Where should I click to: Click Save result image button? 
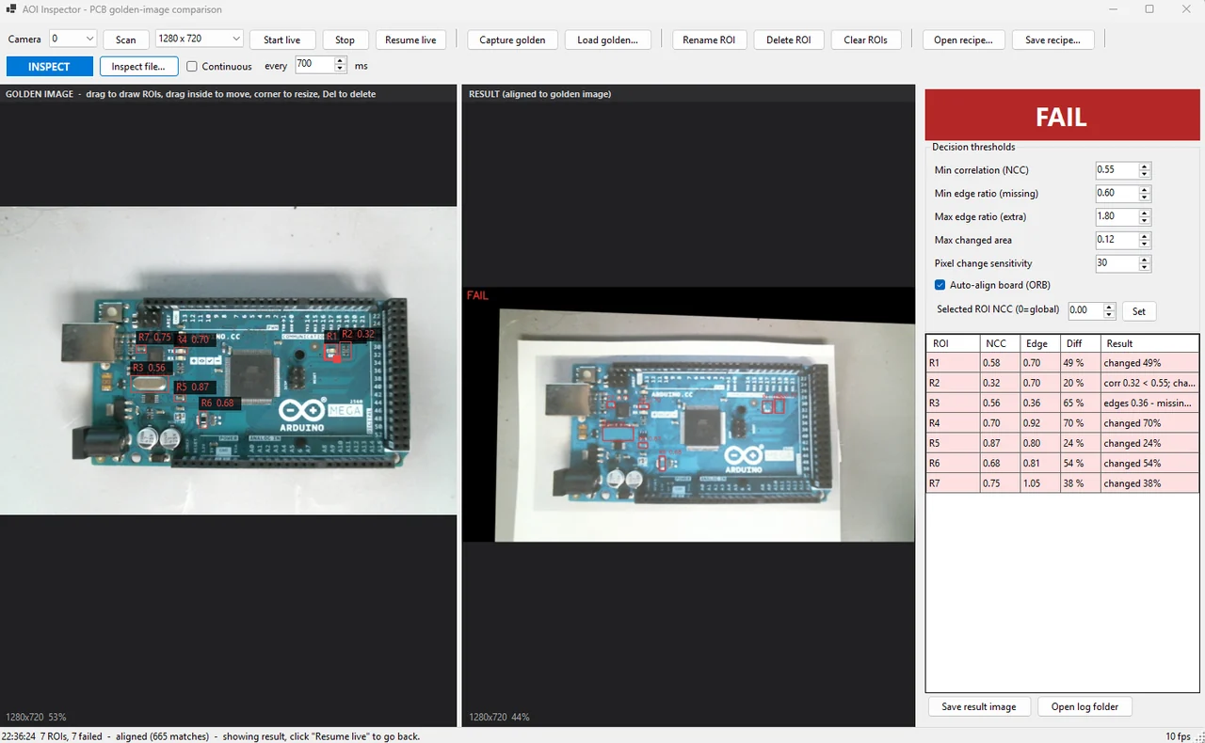[979, 706]
